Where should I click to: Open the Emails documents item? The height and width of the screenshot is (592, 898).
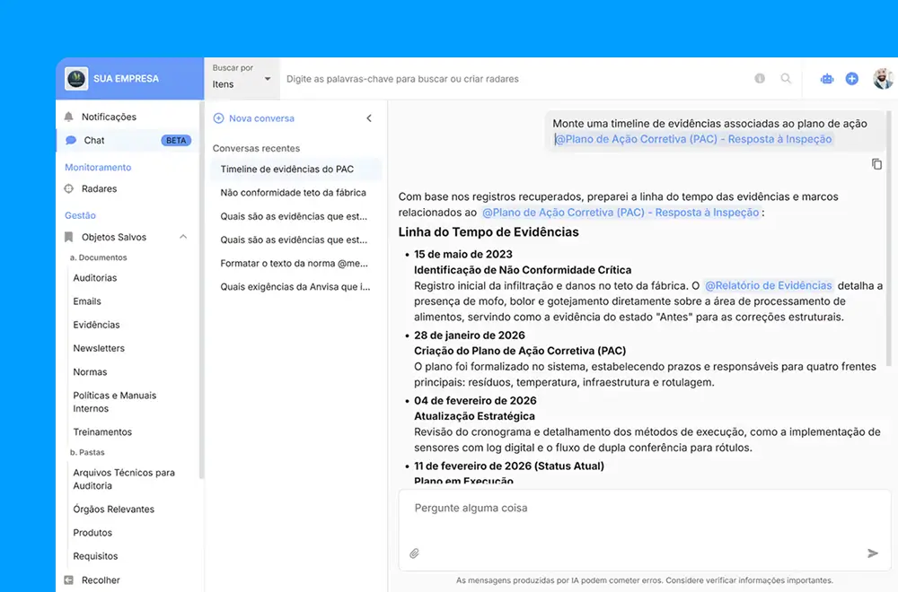87,301
